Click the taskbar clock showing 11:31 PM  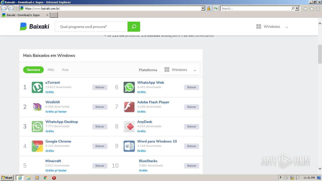click(x=309, y=178)
